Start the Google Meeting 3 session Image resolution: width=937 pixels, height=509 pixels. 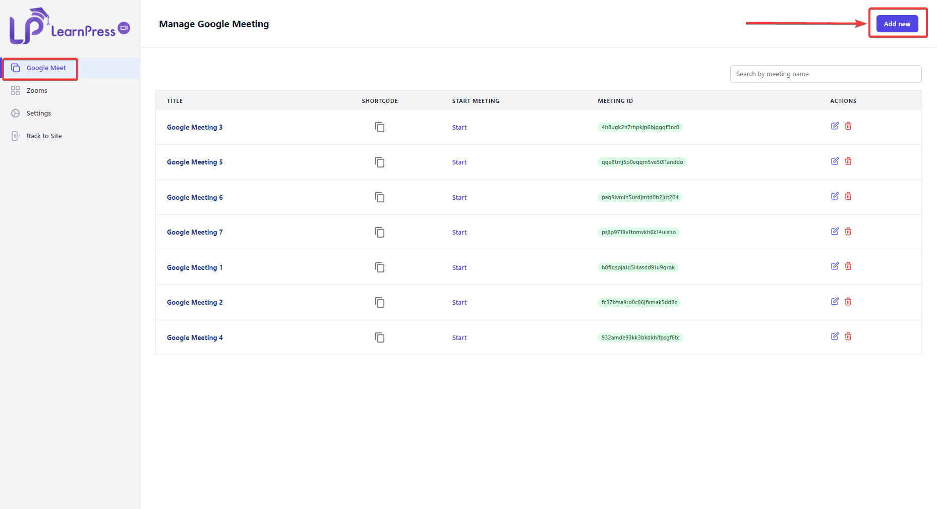pyautogui.click(x=459, y=127)
